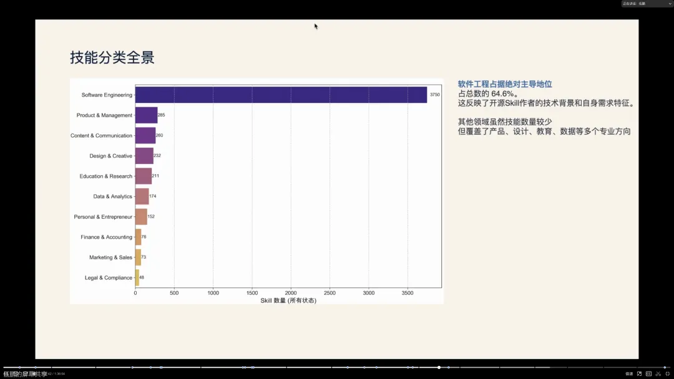674x379 pixels.
Task: Click the Skill 数量 x-axis caption
Action: (x=288, y=300)
